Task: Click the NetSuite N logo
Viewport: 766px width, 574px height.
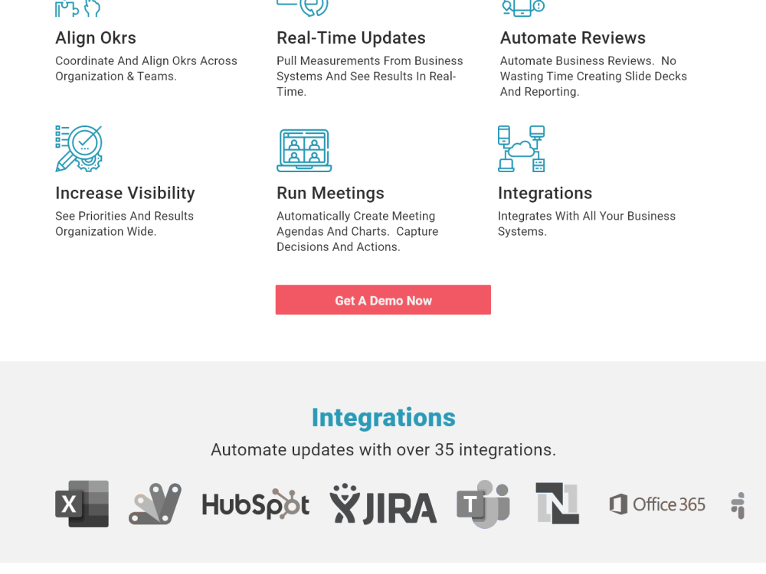Action: pos(558,504)
